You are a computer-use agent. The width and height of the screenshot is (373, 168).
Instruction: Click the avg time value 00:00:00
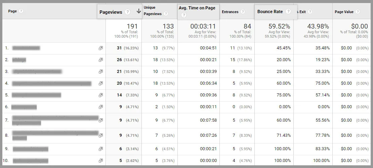point(208,161)
